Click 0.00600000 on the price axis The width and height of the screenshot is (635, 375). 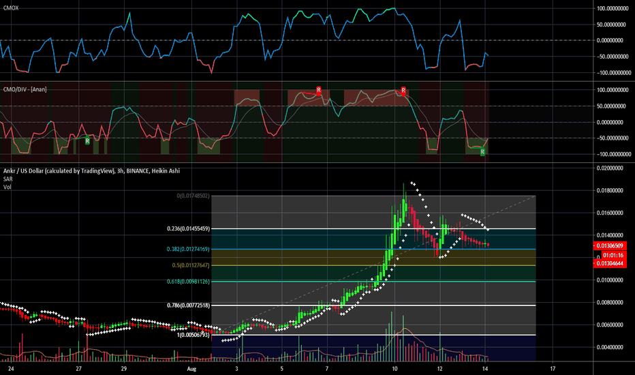point(610,325)
